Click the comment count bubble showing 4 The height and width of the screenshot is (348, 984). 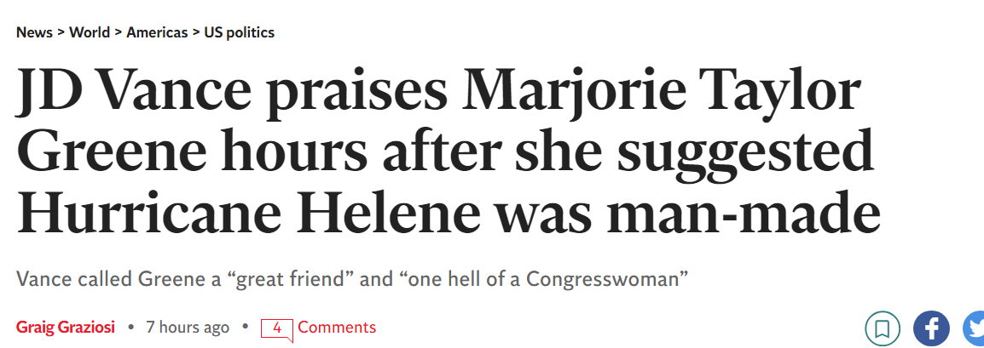click(x=276, y=328)
